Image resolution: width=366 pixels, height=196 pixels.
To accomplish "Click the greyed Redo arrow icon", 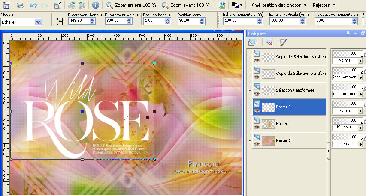I will (x=44, y=5).
